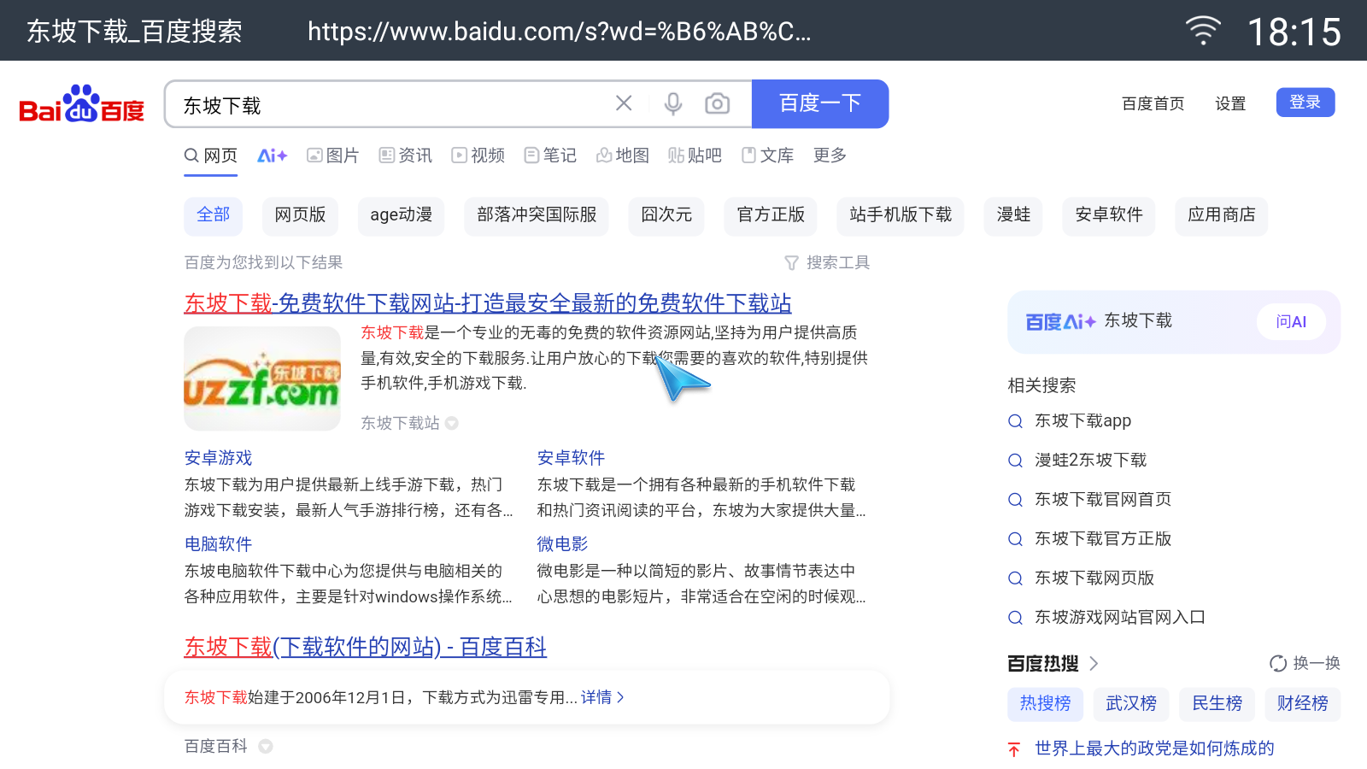The width and height of the screenshot is (1367, 769).
Task: Select the 应用商店 filter chip
Action: pos(1222,215)
